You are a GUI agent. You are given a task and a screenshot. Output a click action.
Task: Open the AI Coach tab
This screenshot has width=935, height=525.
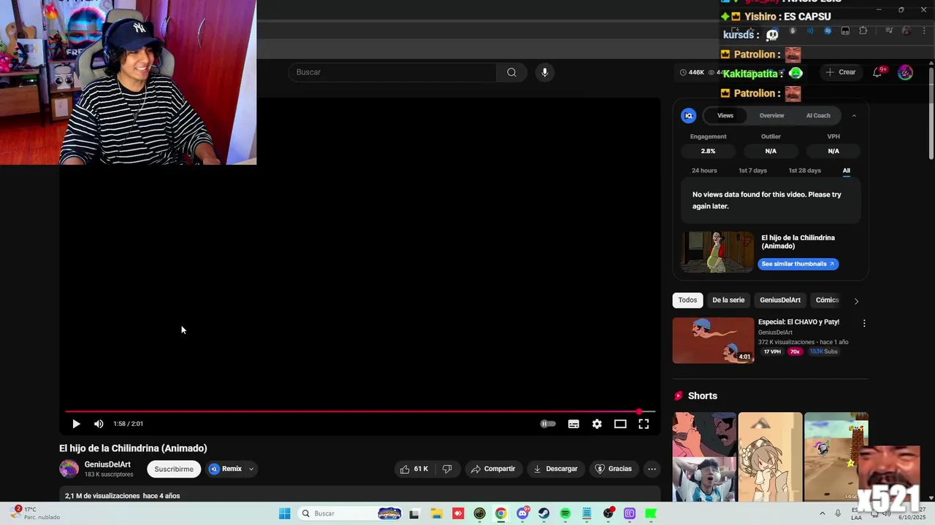point(818,115)
